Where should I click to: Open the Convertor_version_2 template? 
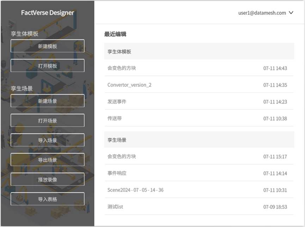[x=199, y=85]
